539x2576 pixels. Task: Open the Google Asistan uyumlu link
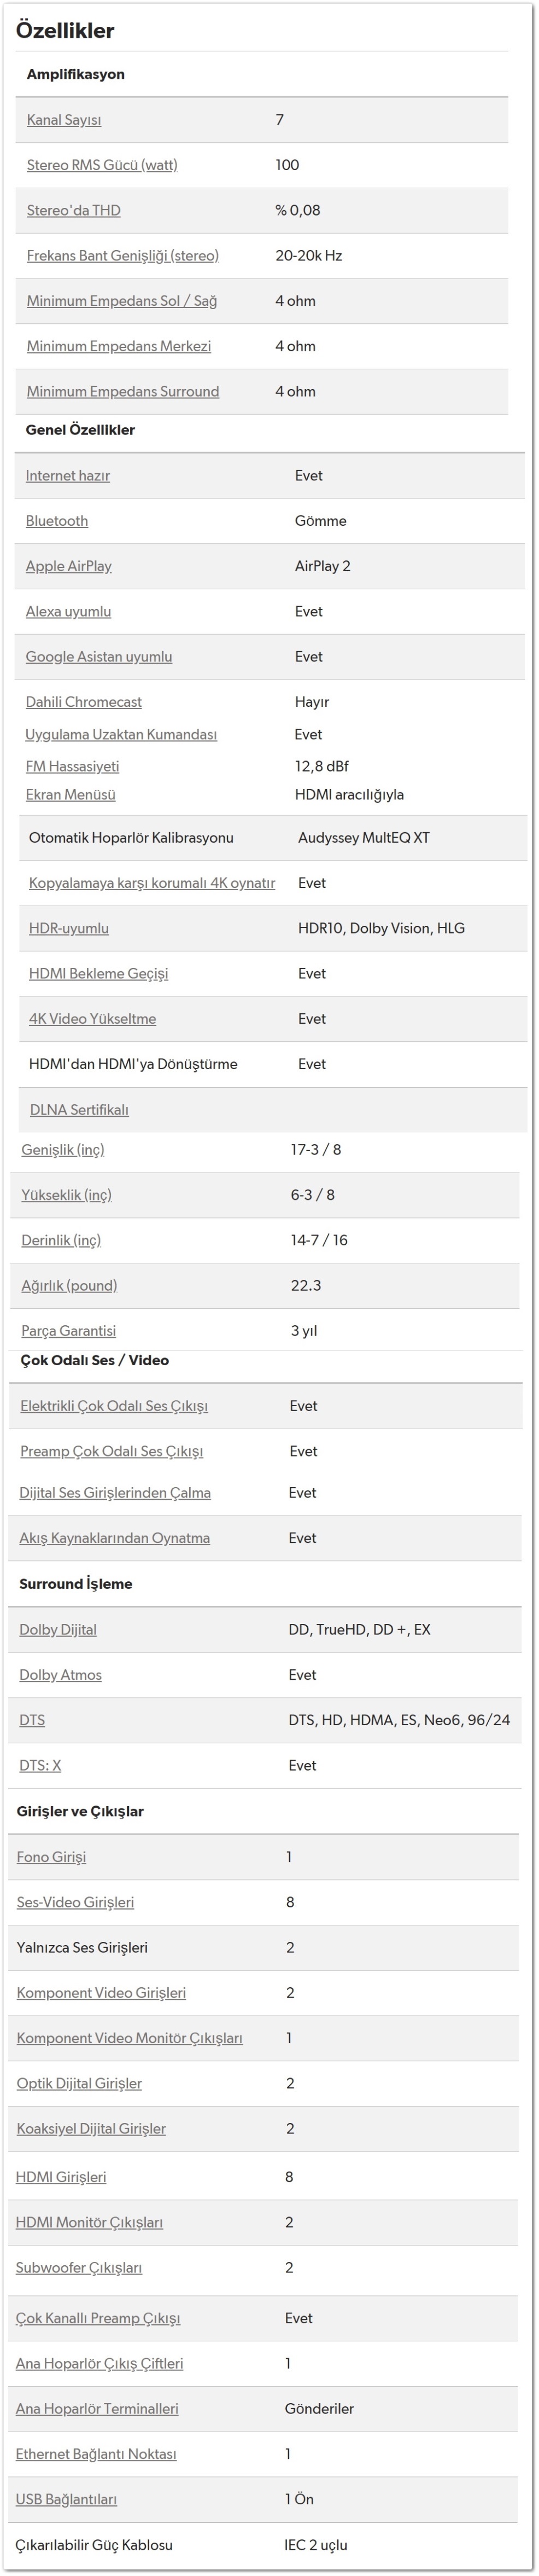tap(99, 656)
